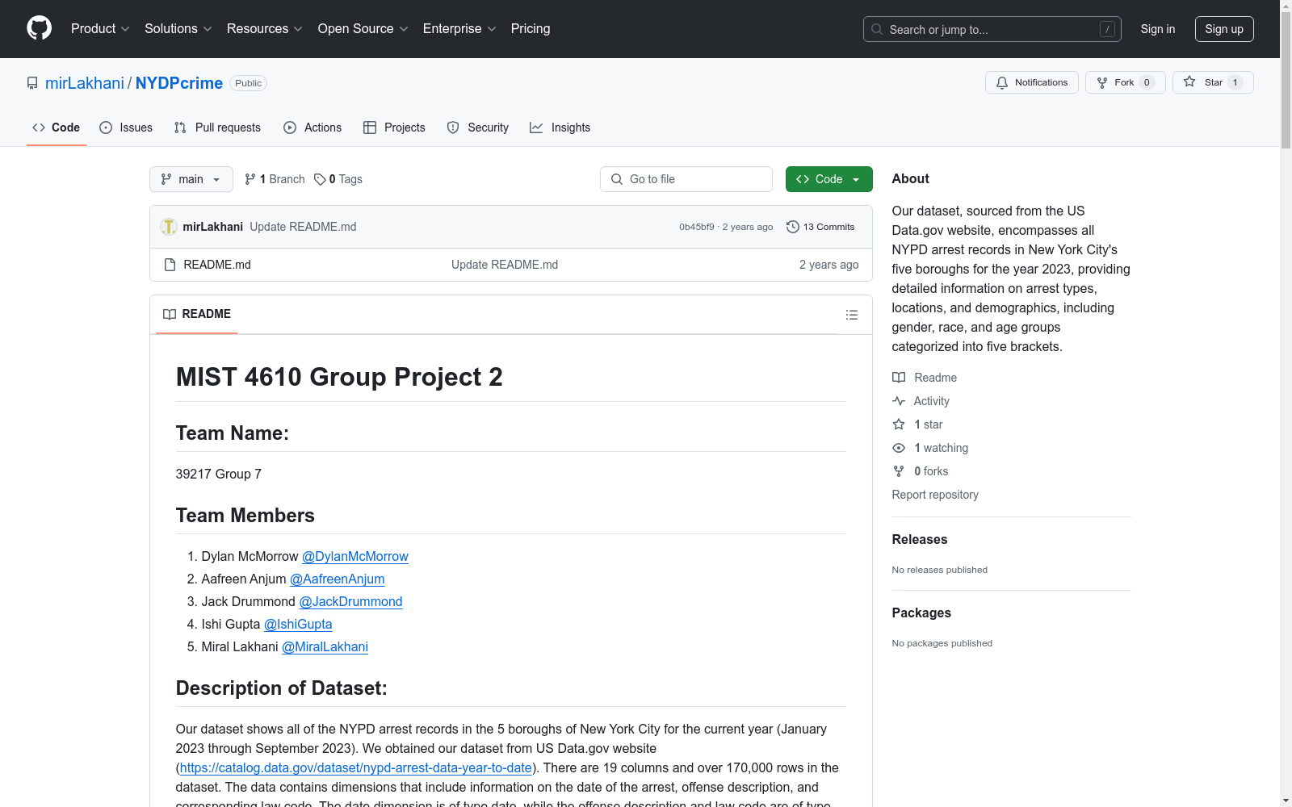Open the @IshiGupta profile link
The width and height of the screenshot is (1292, 807).
click(298, 624)
